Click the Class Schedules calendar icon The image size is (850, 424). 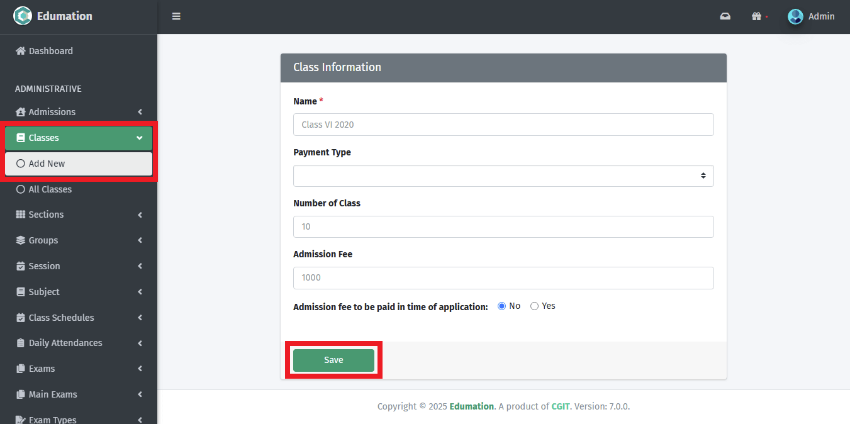[x=21, y=318]
